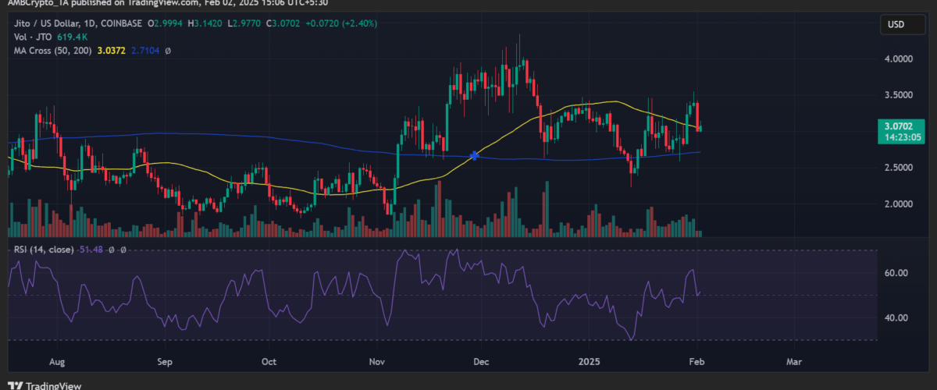Click the 60.00 RSI axis label
Viewport: 937px width, 390px height.
point(896,273)
